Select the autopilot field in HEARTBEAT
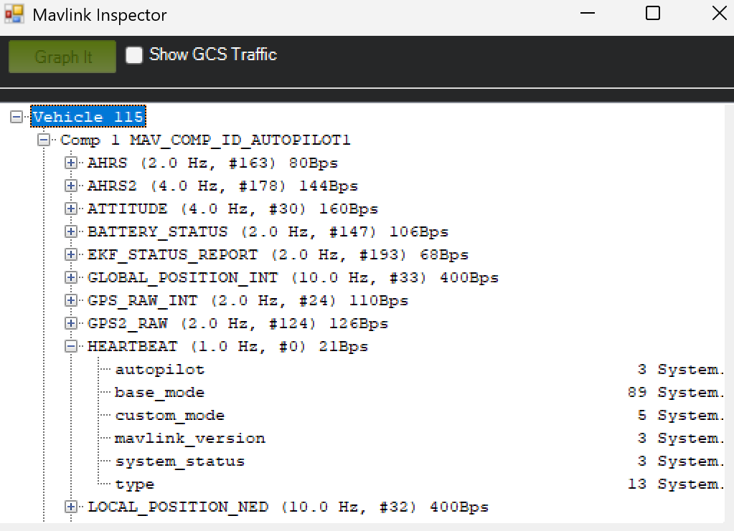This screenshot has width=734, height=531. [159, 369]
